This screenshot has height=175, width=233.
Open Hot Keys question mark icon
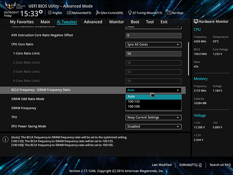[x=169, y=13]
